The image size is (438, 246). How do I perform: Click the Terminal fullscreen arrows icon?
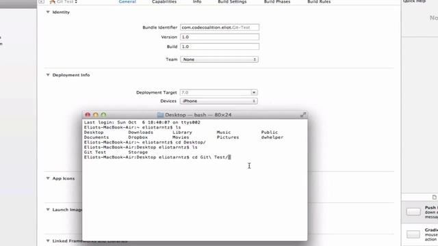pyautogui.click(x=302, y=115)
